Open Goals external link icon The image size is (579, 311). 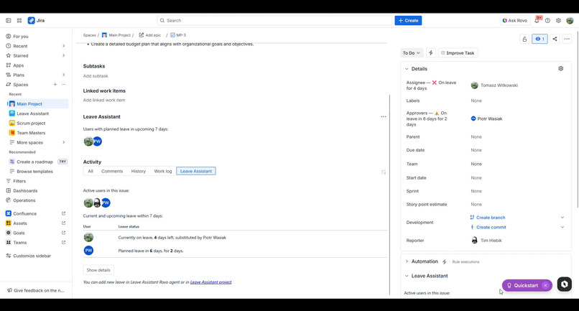tap(63, 233)
